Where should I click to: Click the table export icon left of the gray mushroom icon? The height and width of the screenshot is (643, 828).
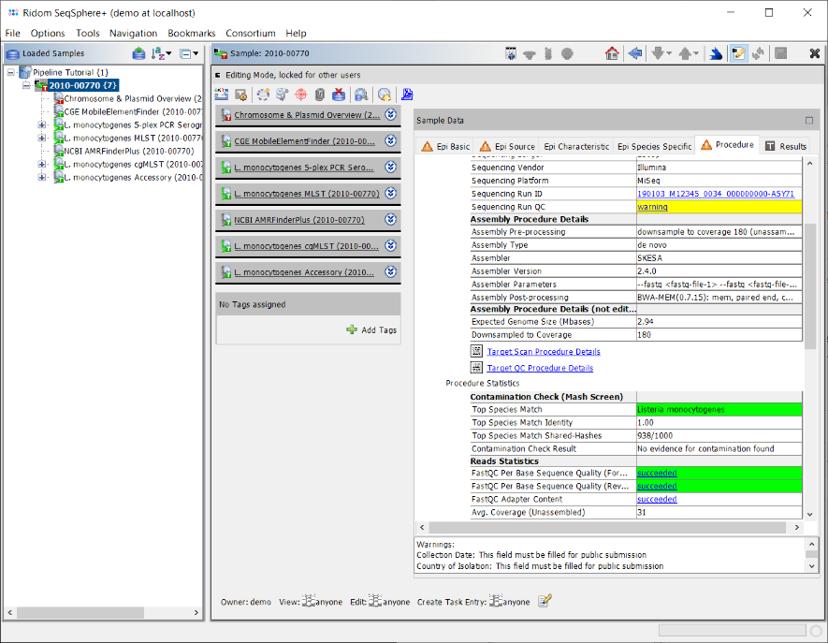click(511, 53)
